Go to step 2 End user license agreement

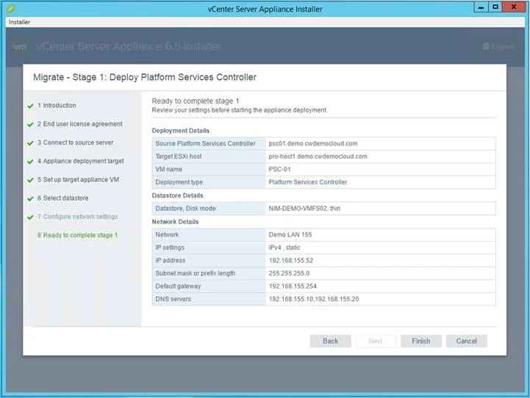[80, 124]
